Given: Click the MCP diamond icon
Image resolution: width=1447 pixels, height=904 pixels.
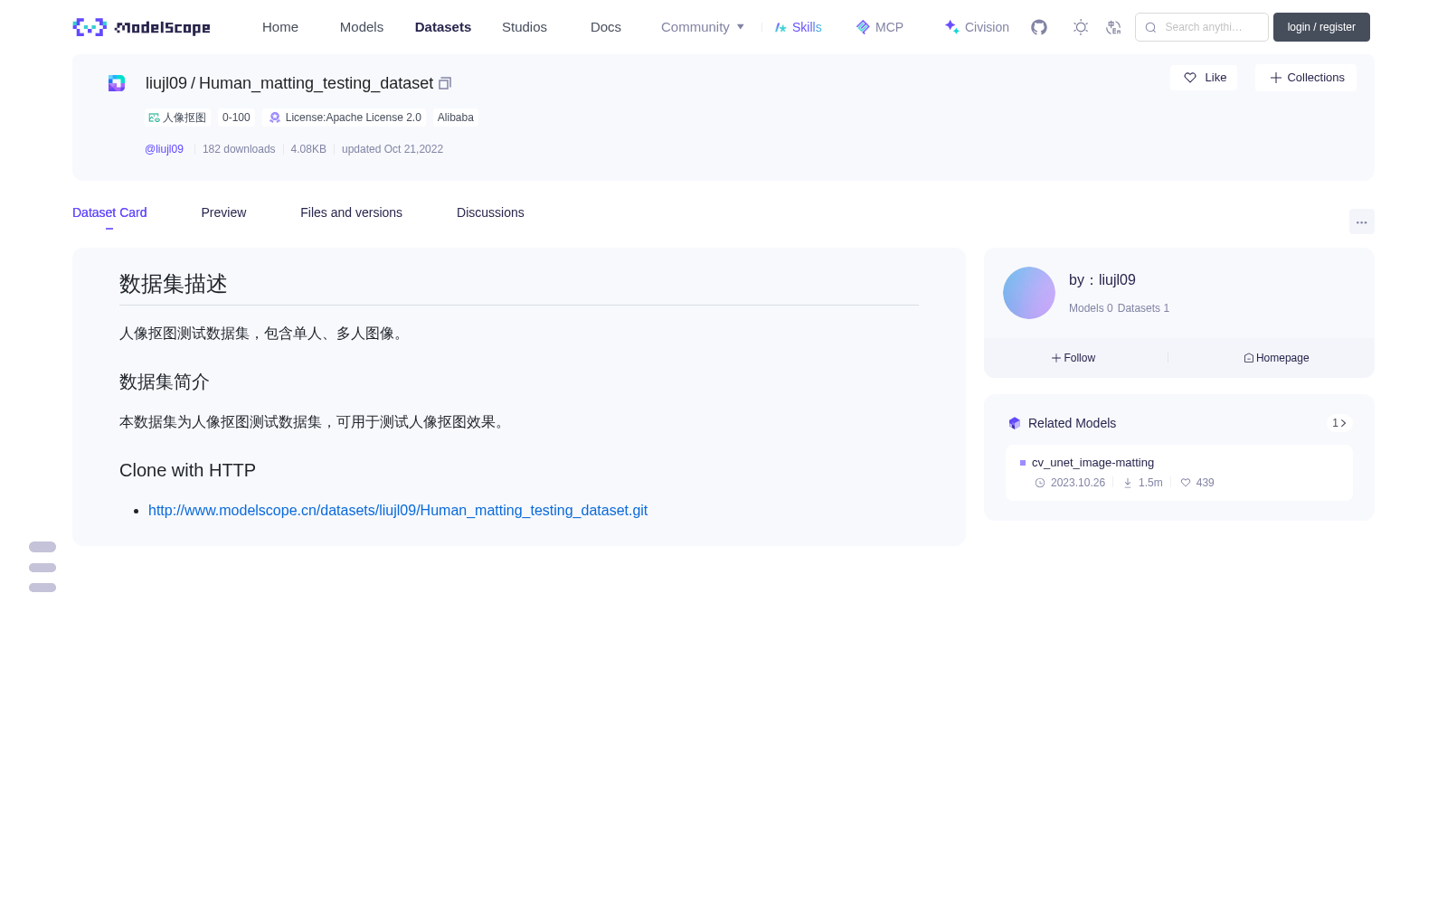Looking at the screenshot, I should (863, 27).
